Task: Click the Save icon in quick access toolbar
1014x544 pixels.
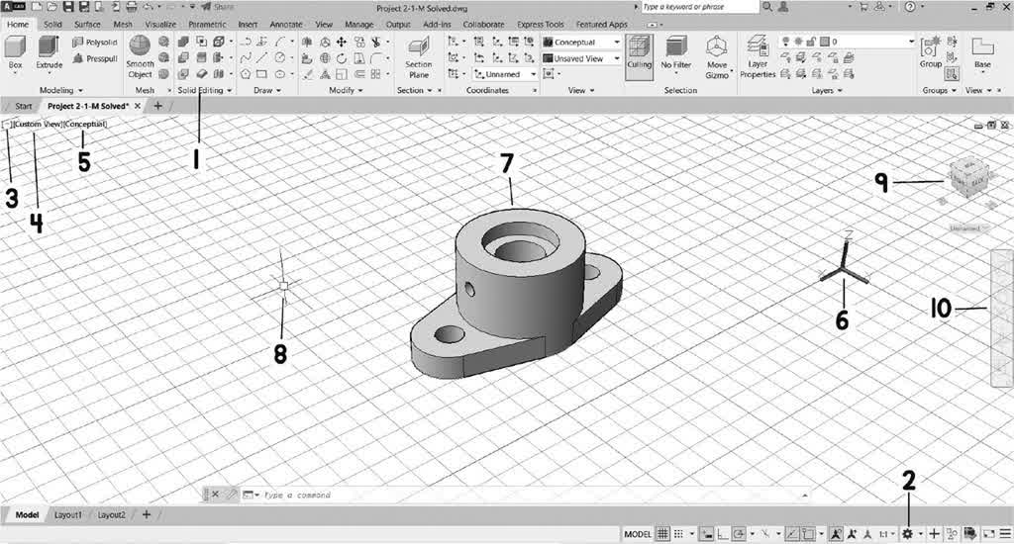Action: click(x=68, y=7)
